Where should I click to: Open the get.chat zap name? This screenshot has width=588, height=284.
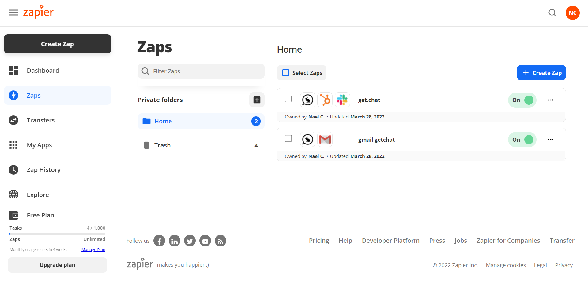pyautogui.click(x=369, y=100)
